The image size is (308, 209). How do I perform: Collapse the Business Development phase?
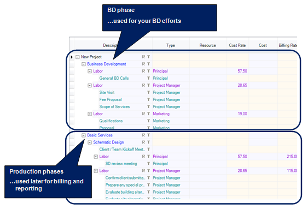click(84, 64)
